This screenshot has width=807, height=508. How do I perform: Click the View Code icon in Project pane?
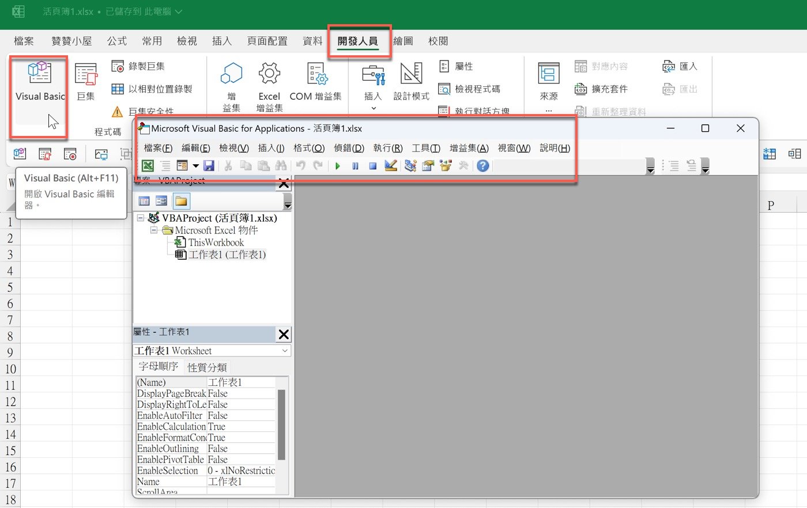(145, 201)
